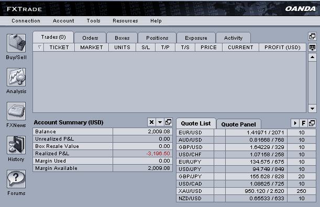
Task: Switch to the Boxes tab
Action: [x=122, y=38]
